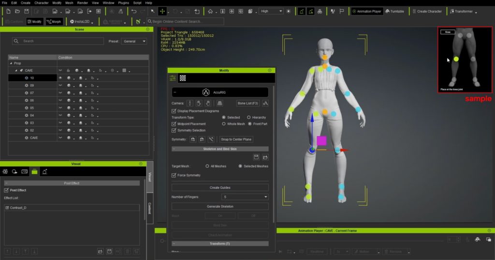Open the High quality dropdown
Screen dimensions: 495x260
(x=271, y=11)
